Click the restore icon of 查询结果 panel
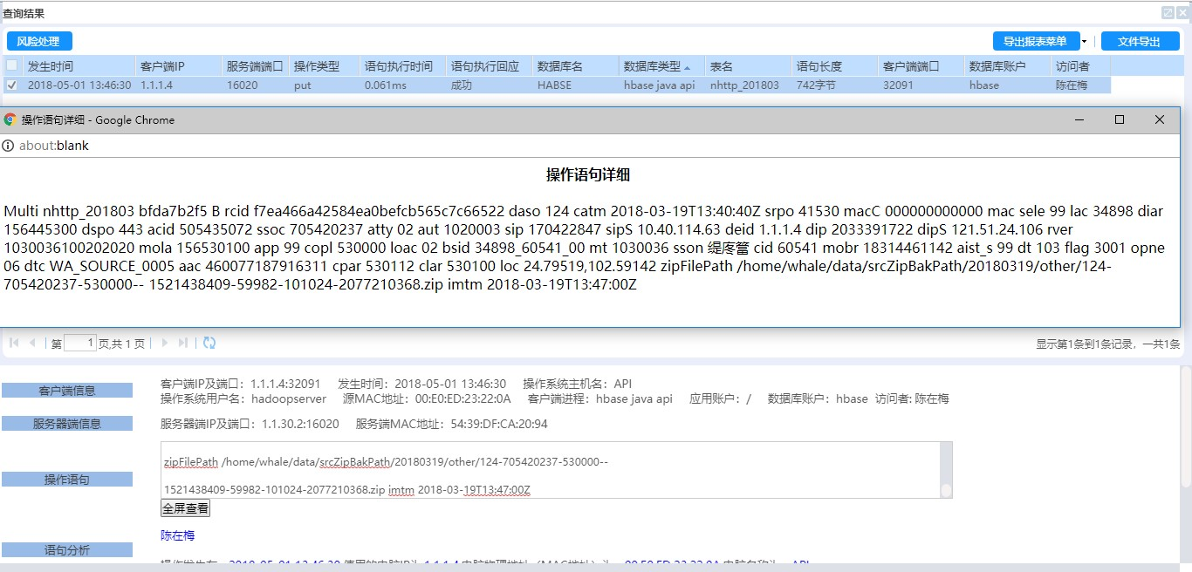The height and width of the screenshot is (572, 1192). pyautogui.click(x=1168, y=13)
